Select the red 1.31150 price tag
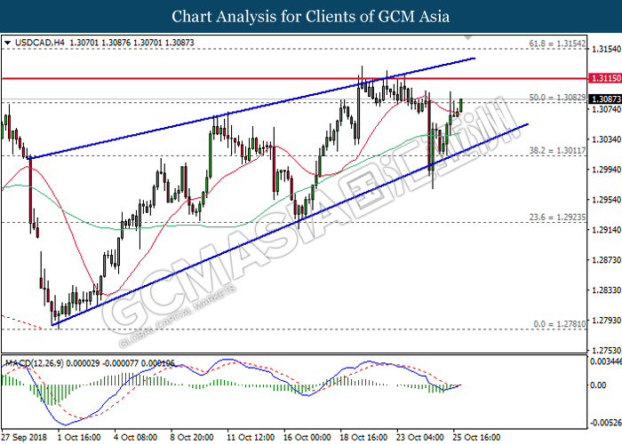Screen dimensions: 622x444 (605, 78)
